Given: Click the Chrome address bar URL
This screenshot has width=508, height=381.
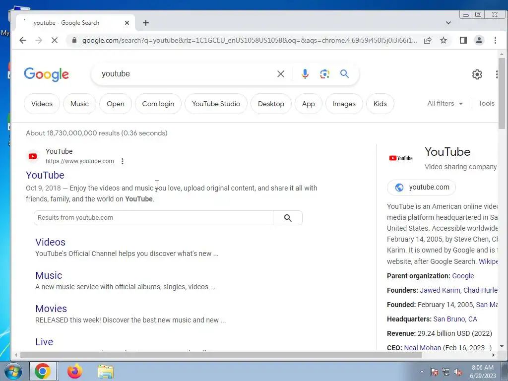Looking at the screenshot, I should click(250, 40).
